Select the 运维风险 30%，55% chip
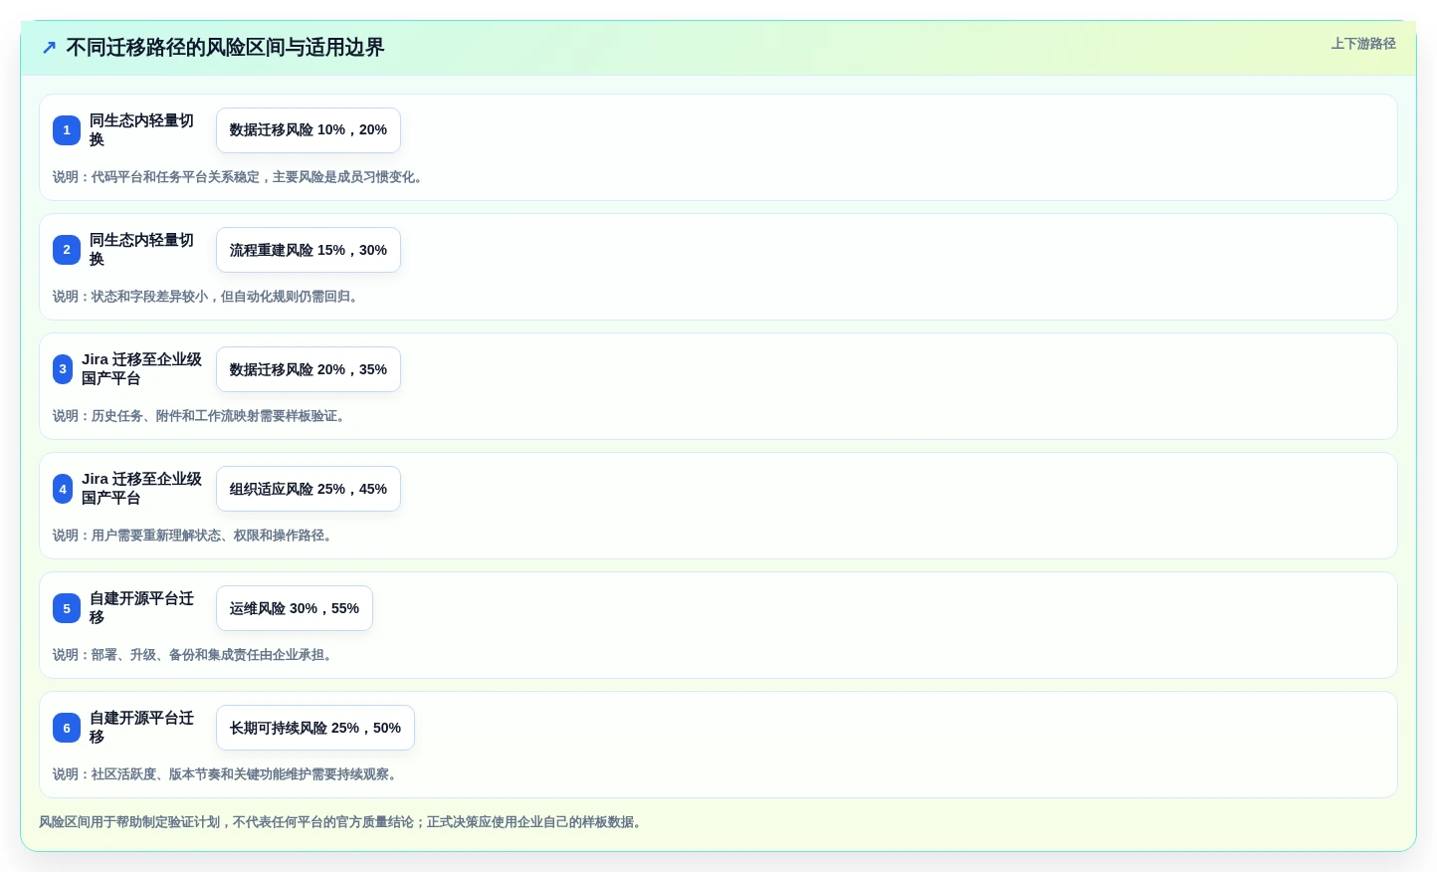 pyautogui.click(x=295, y=608)
